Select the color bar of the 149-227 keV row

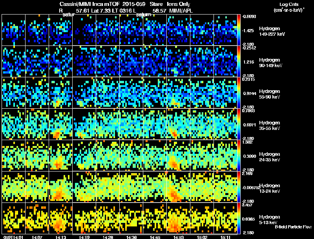coord(239,30)
